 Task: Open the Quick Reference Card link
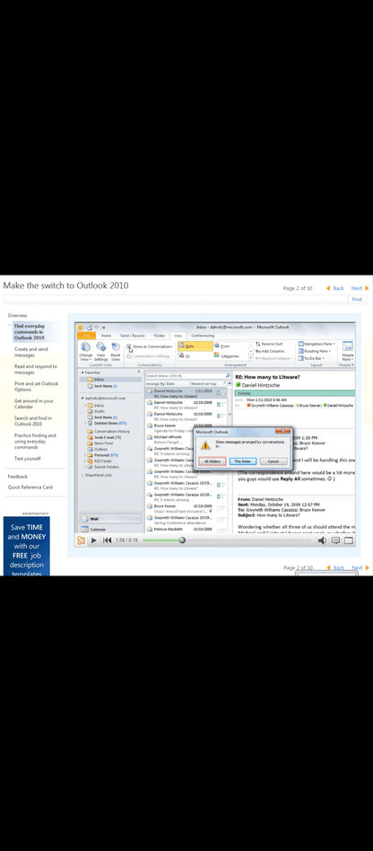coord(30,487)
